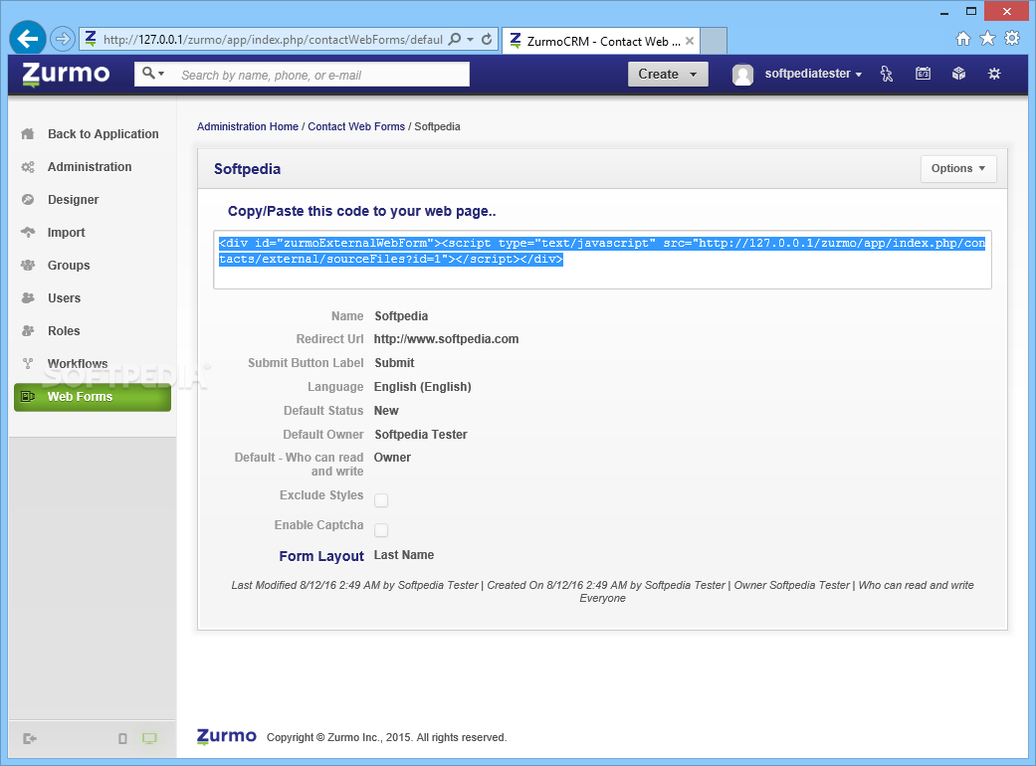Toggle the Enable Captcha checkbox
Viewport: 1036px width, 766px height.
coord(381,530)
